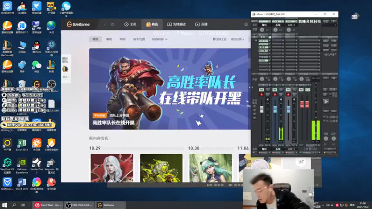
Task: Launch the 腾讯QQ penguin desktop icon
Action: coord(37,46)
